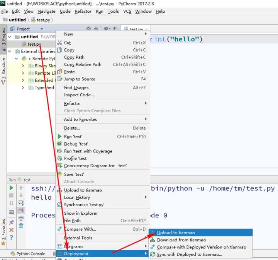Viewport: 278px width, 260px height.
Task: Choose Copy Path
Action: point(103,57)
